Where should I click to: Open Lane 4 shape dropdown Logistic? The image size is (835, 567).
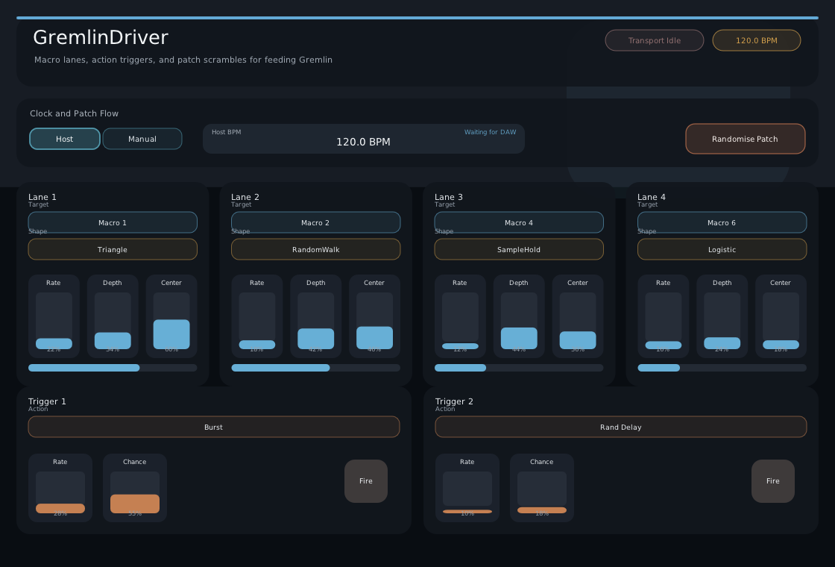tap(722, 249)
